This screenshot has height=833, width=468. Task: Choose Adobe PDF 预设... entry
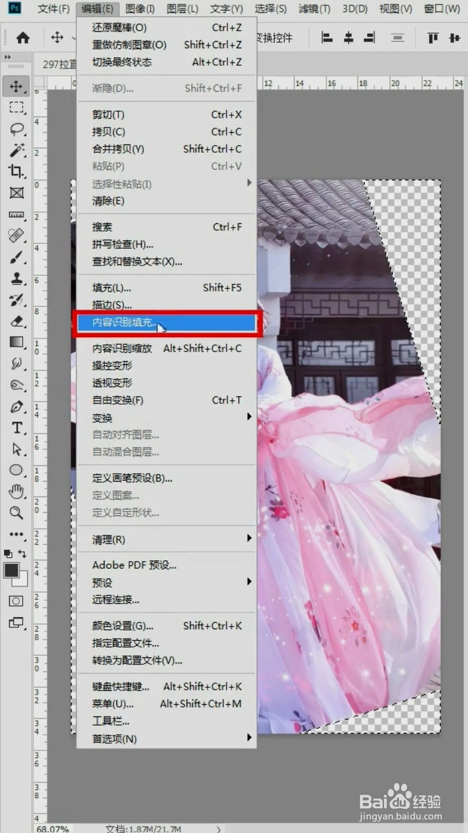167,565
